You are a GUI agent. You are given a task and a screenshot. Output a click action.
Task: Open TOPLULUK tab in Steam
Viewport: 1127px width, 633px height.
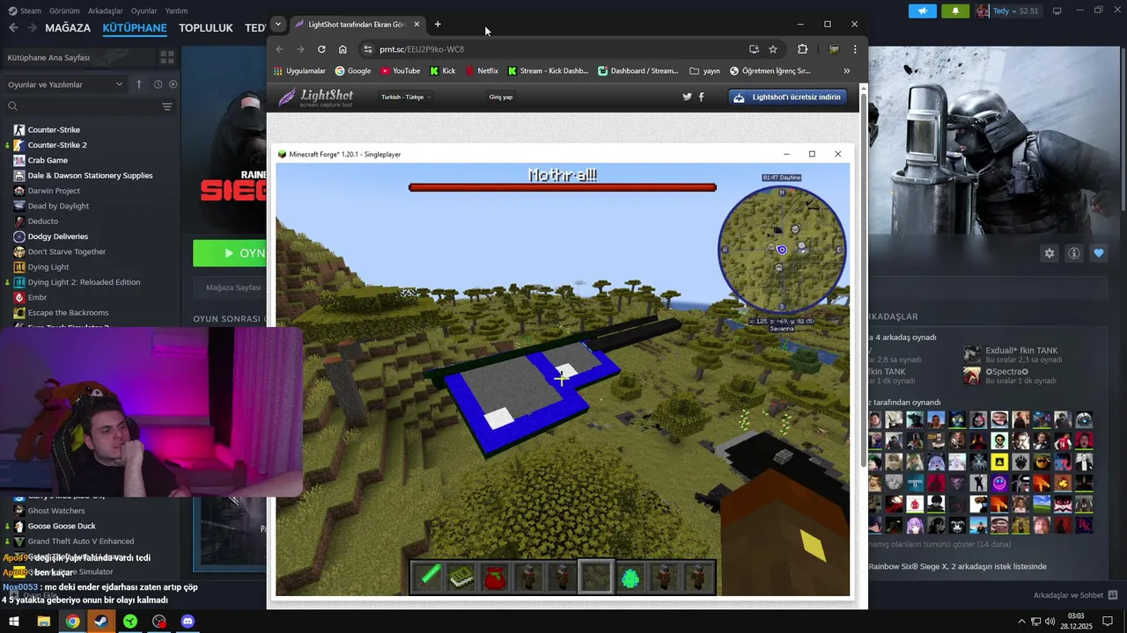pyautogui.click(x=205, y=27)
